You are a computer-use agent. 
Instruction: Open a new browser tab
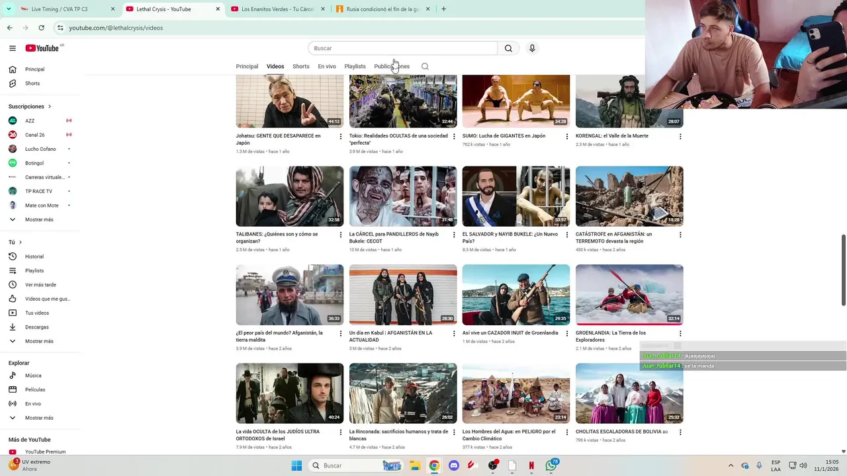coord(443,9)
